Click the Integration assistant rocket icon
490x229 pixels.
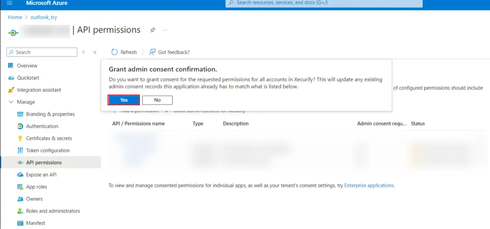tap(11, 90)
